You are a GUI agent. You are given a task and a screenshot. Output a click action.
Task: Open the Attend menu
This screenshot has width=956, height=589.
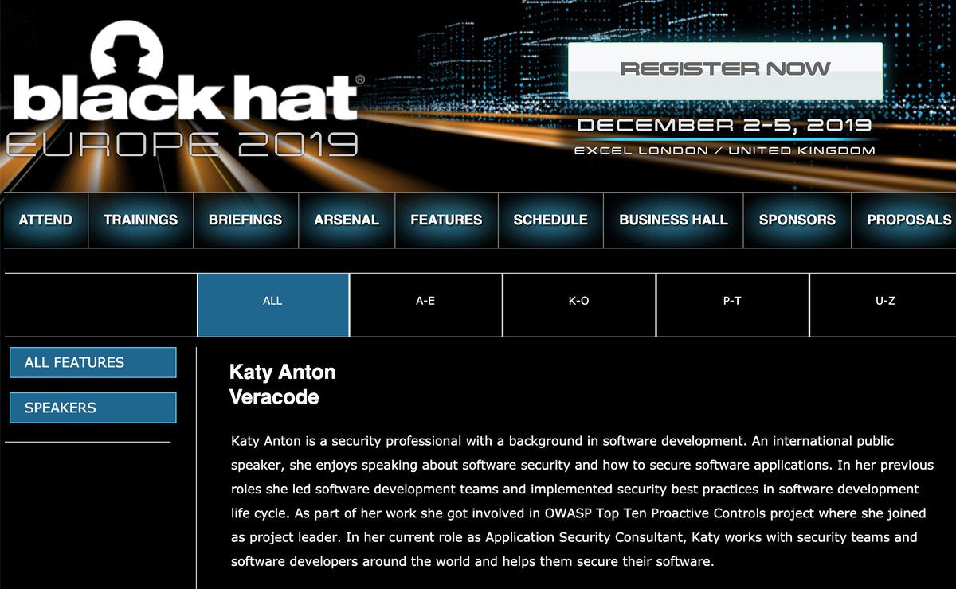coord(45,220)
